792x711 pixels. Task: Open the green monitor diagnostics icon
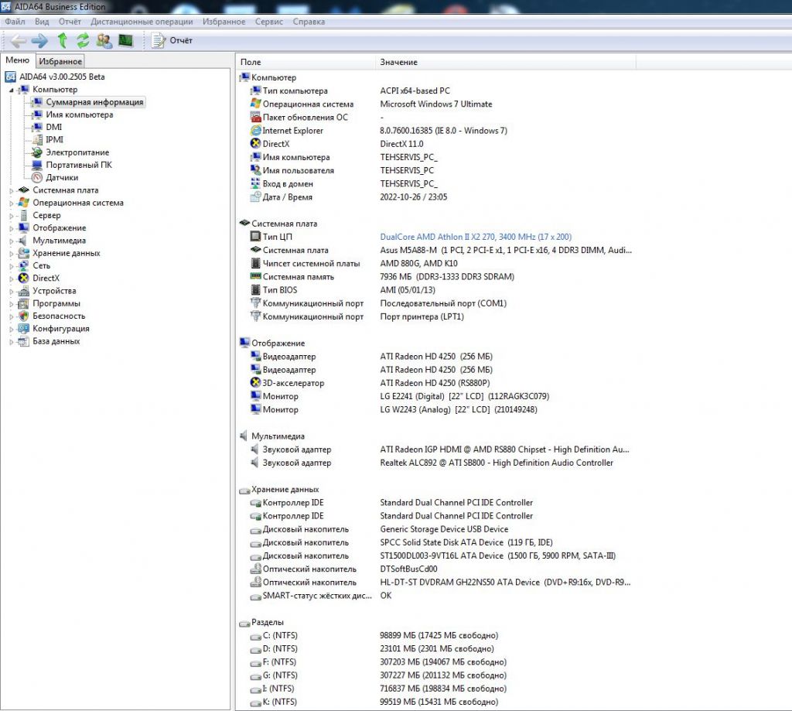[x=125, y=40]
